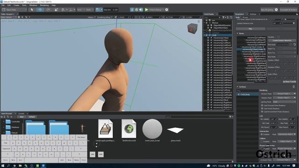Open World Nodes filter funnel options

point(224,17)
